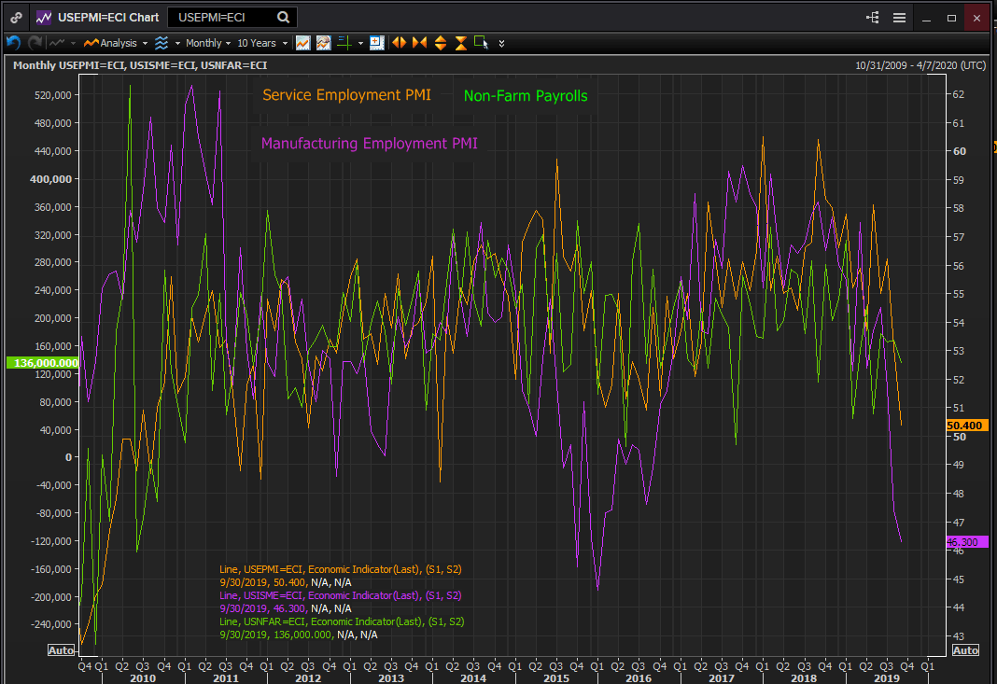
Task: Open the Analysis dropdown
Action: pyautogui.click(x=117, y=43)
